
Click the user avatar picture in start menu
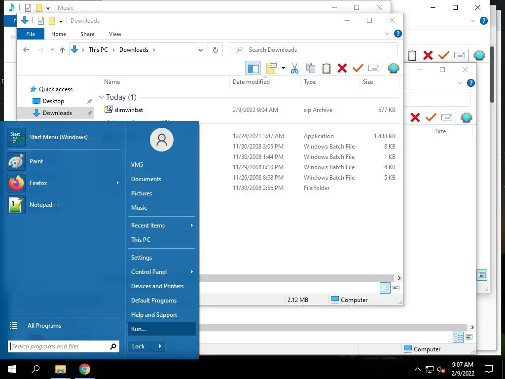(x=162, y=140)
